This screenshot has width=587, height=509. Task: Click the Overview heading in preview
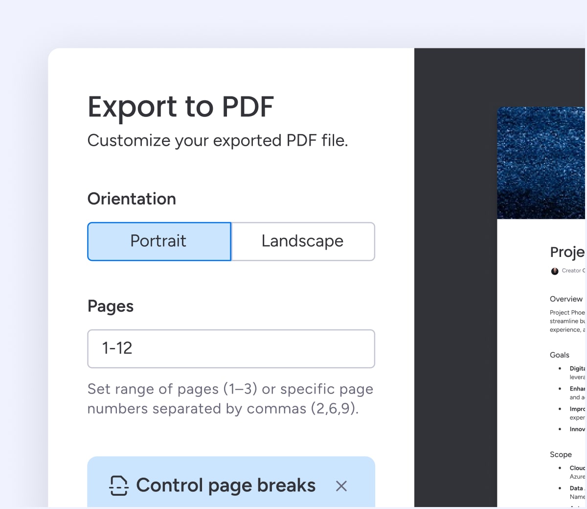[566, 299]
